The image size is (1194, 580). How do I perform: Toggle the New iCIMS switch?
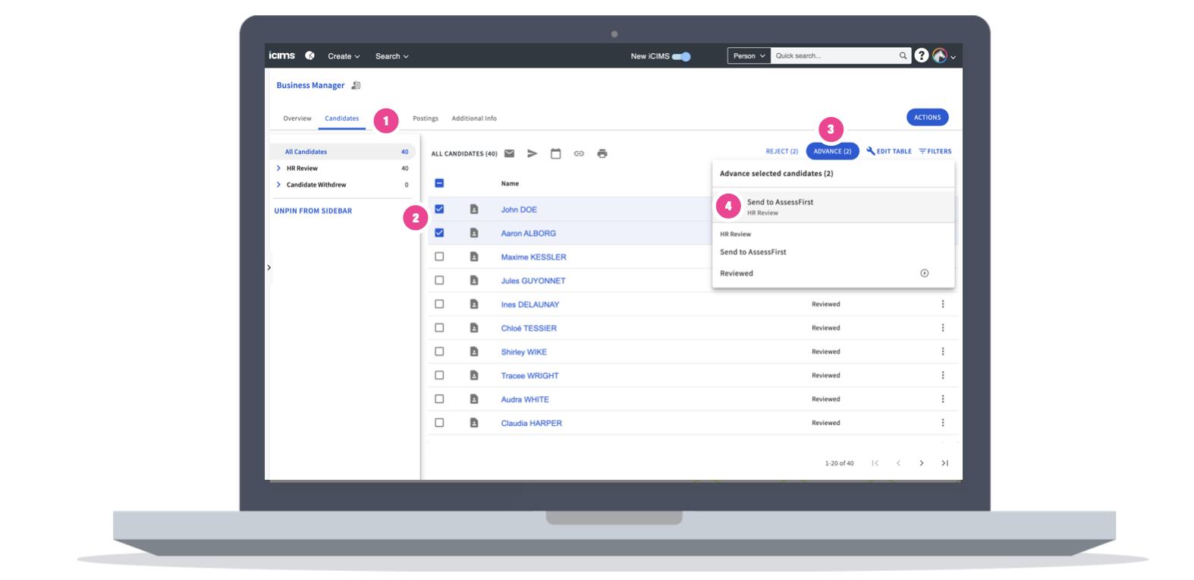click(681, 56)
